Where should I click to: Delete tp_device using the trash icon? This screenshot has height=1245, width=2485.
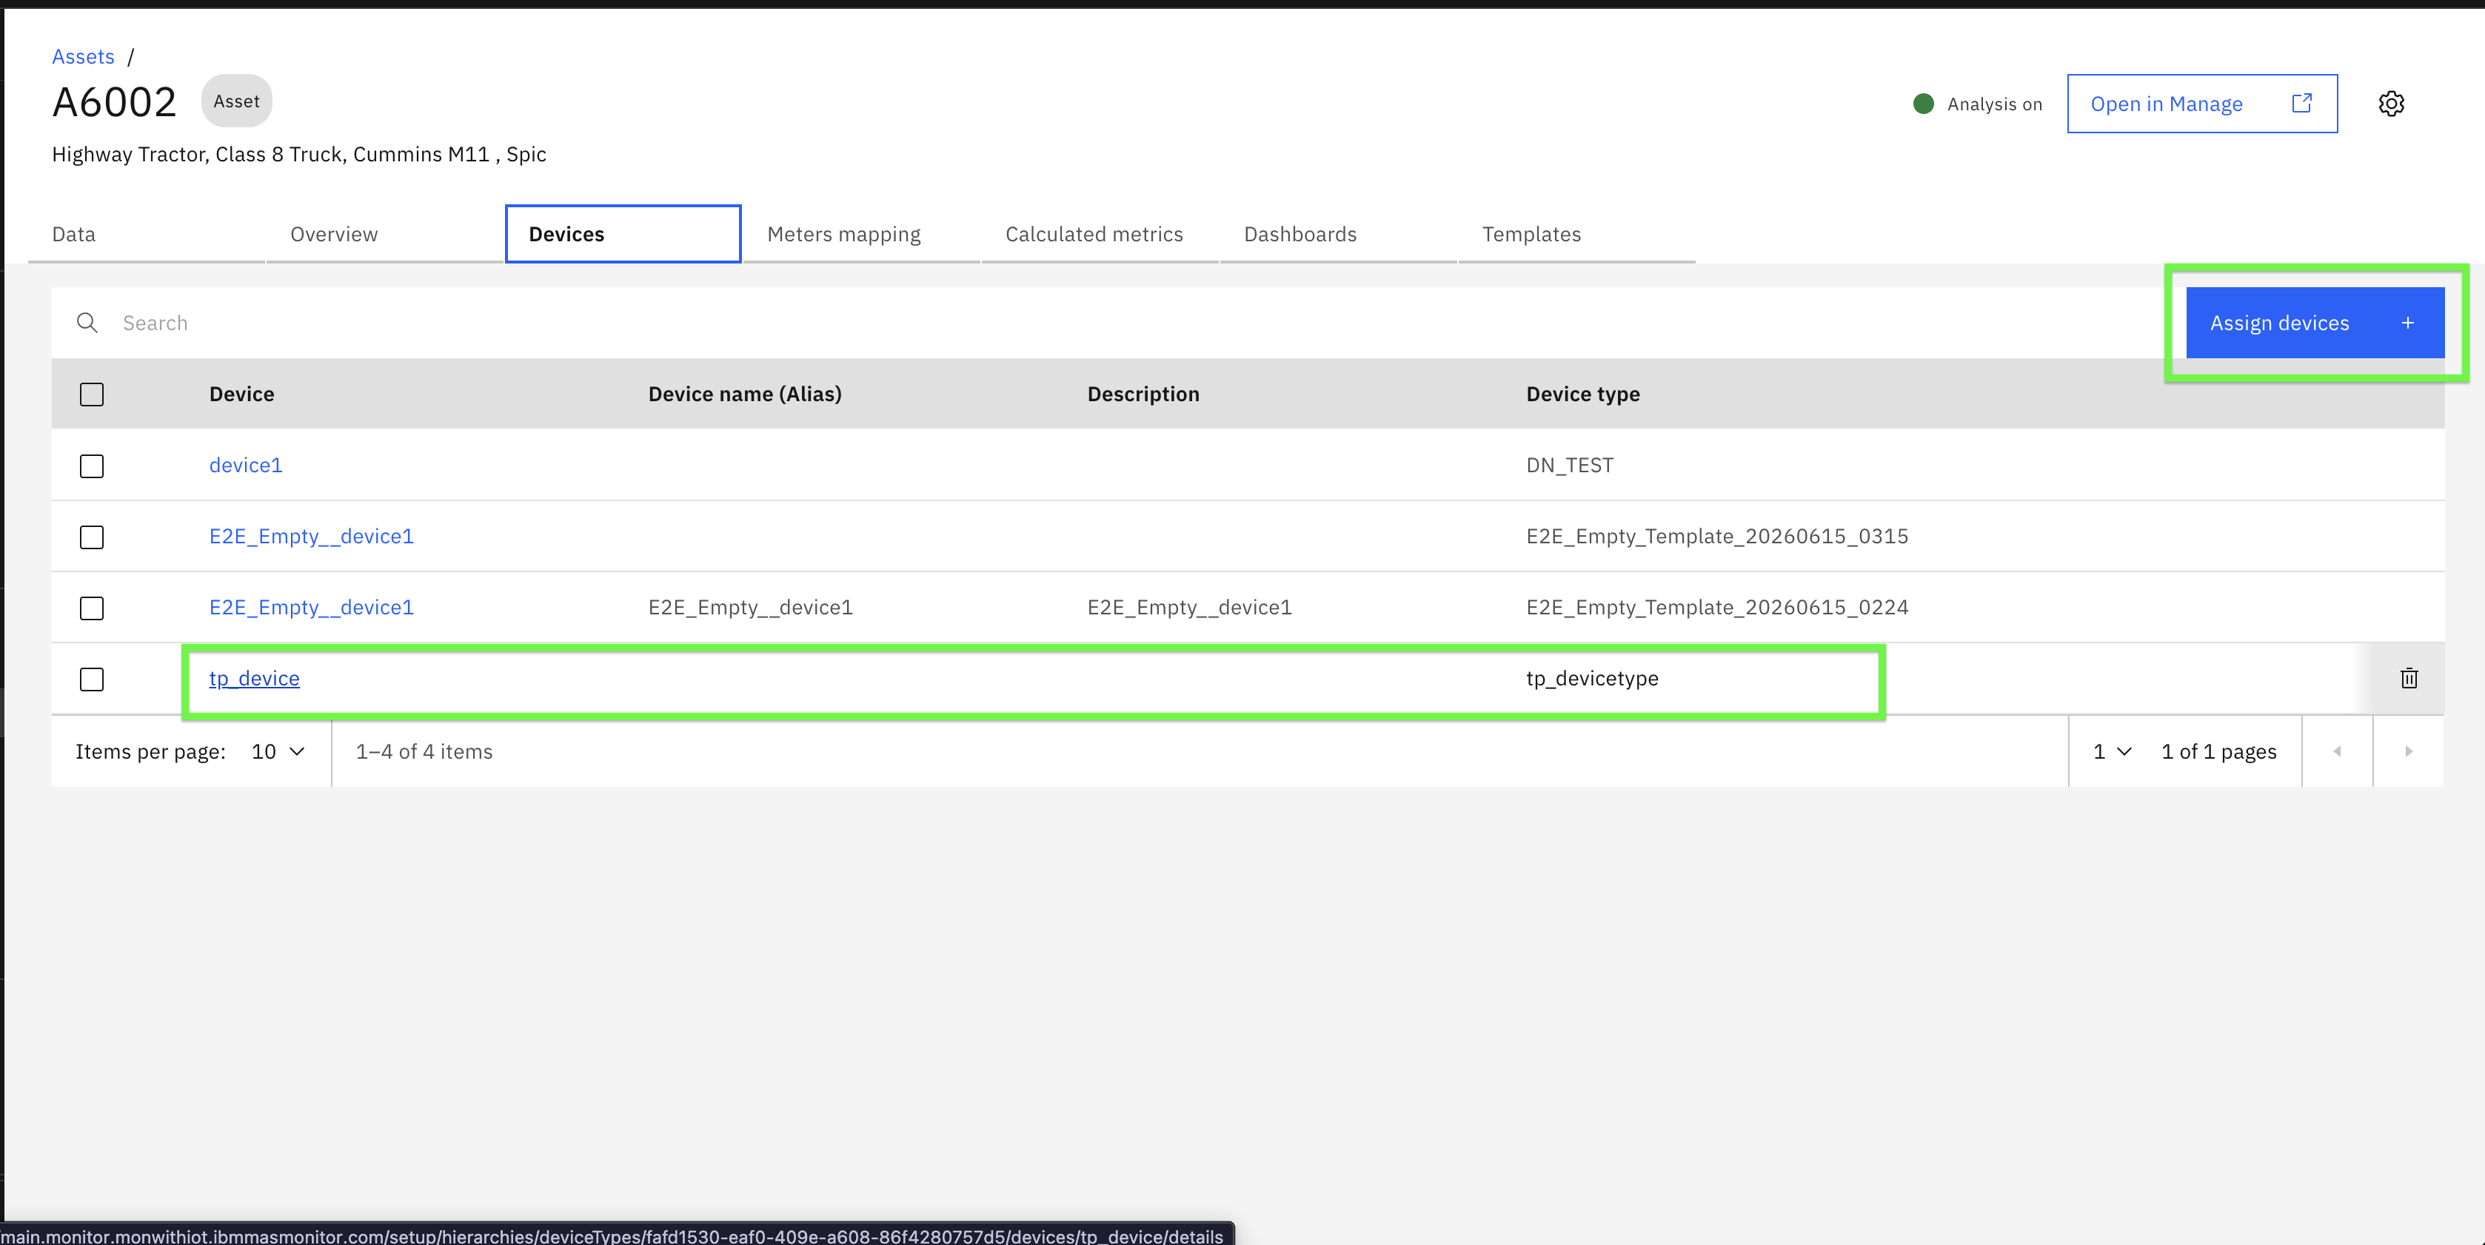point(2409,678)
